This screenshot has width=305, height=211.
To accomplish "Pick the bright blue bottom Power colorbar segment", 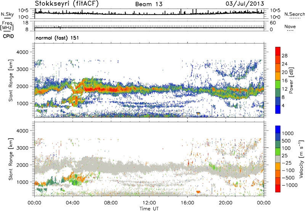I will [x=278, y=109].
